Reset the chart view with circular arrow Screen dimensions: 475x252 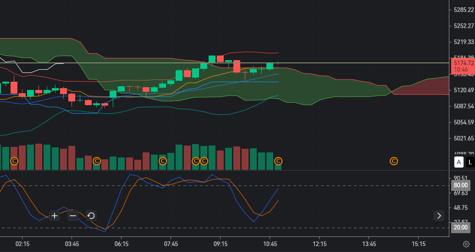(91, 216)
